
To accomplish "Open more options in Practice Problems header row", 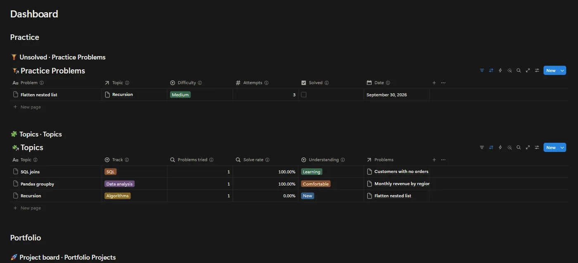I will pyautogui.click(x=443, y=83).
